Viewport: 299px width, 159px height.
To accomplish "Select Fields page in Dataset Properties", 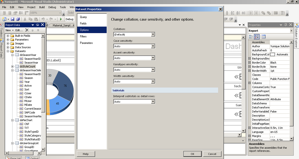I will (x=92, y=23).
